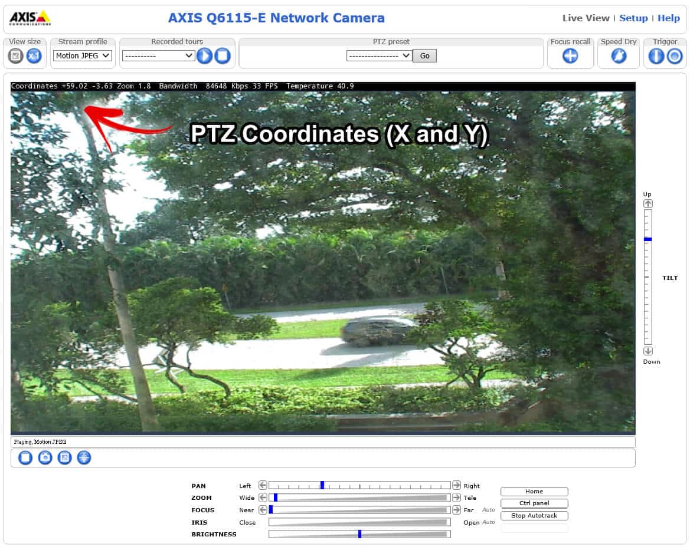This screenshot has height=547, width=690.
Task: Click the Brightness slider bar
Action: coord(359,534)
